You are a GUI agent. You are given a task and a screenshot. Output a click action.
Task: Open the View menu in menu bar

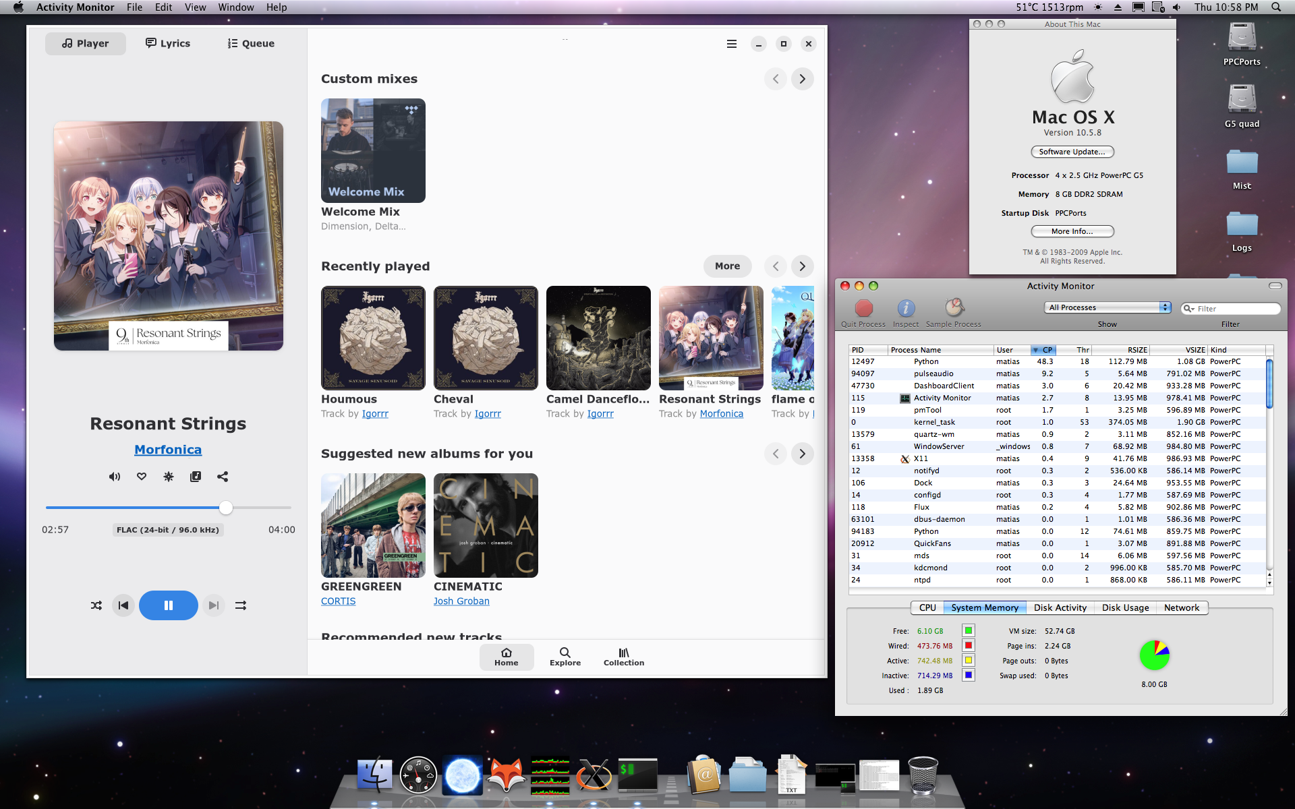pyautogui.click(x=195, y=7)
